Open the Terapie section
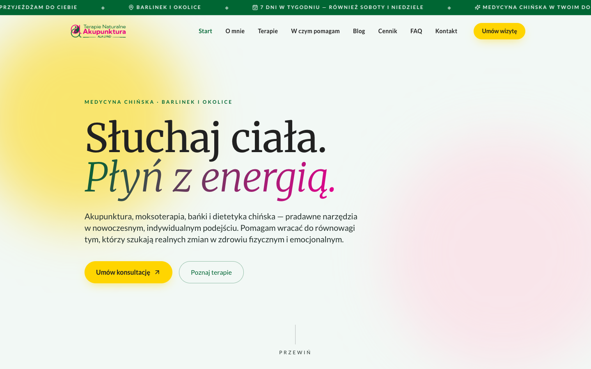The image size is (591, 369). pyautogui.click(x=268, y=31)
